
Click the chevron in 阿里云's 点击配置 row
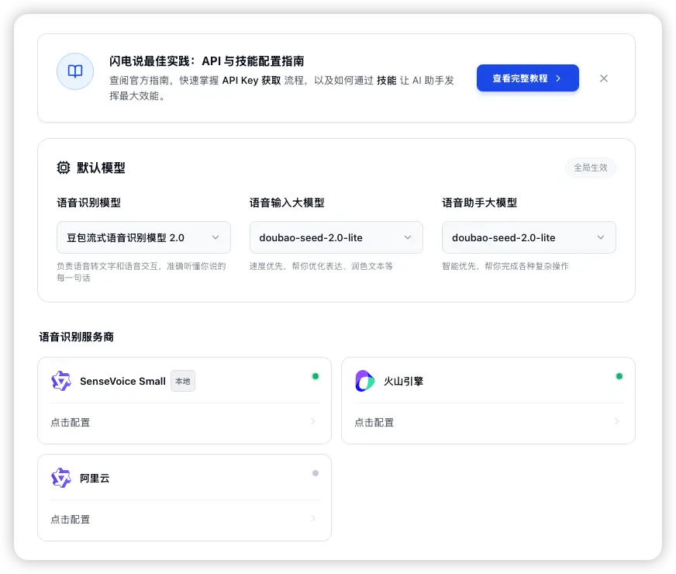[x=313, y=518]
